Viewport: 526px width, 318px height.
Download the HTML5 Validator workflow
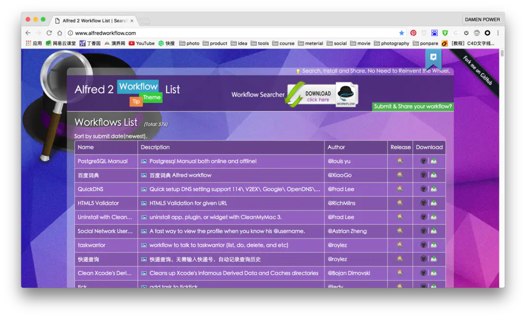pos(434,203)
